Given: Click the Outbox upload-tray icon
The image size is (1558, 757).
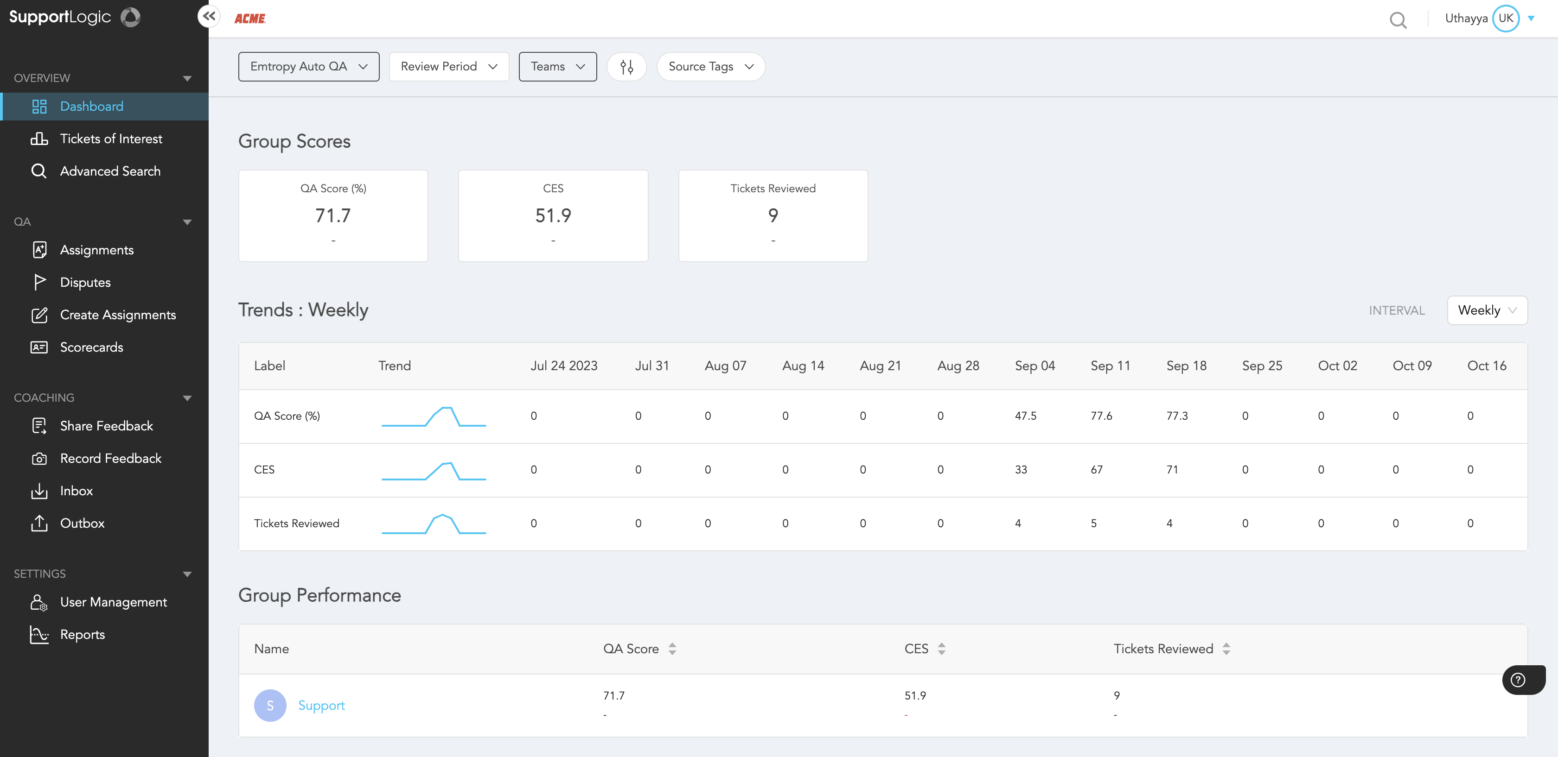Looking at the screenshot, I should [x=39, y=523].
